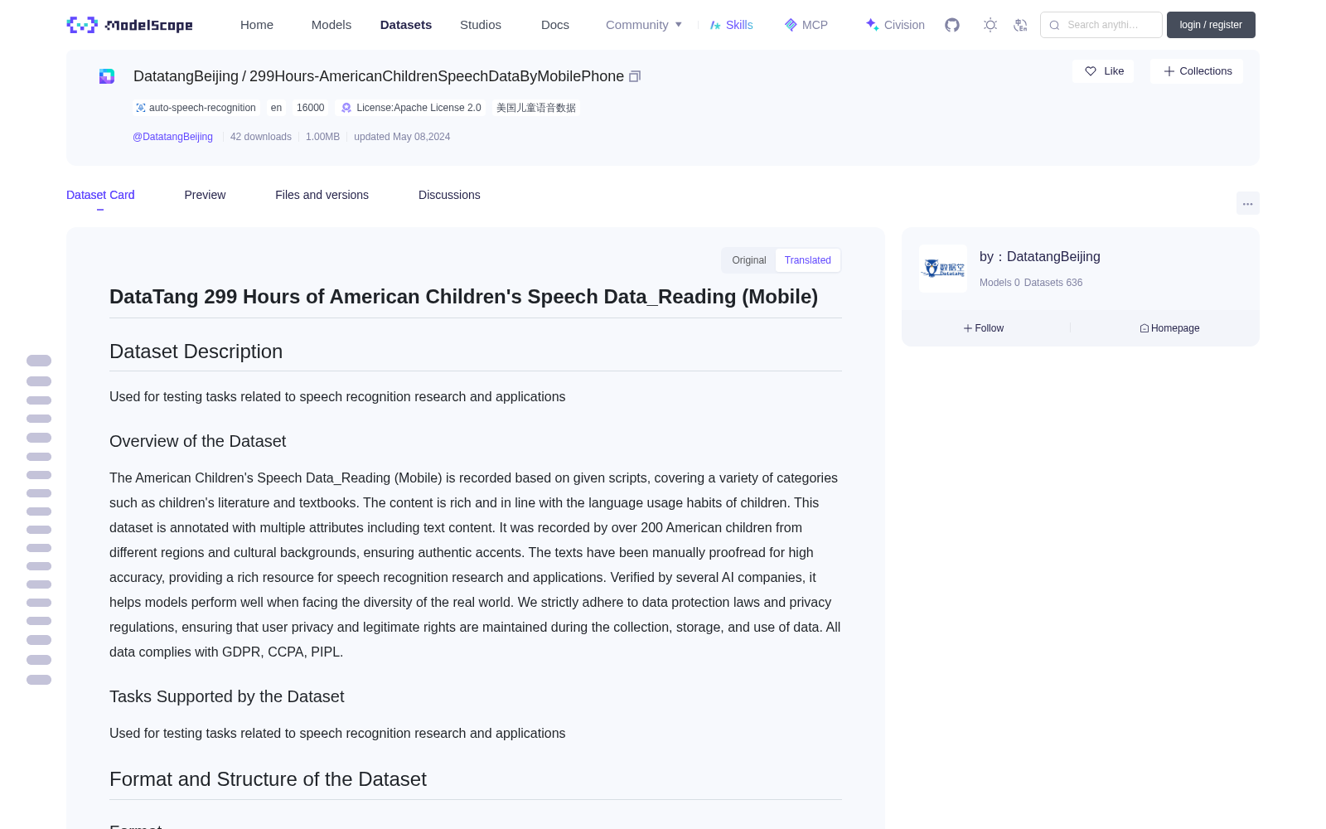Expand the Community dropdown menu

[644, 25]
